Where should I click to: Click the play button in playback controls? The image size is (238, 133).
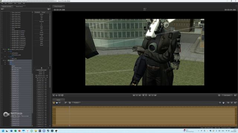(x=146, y=95)
